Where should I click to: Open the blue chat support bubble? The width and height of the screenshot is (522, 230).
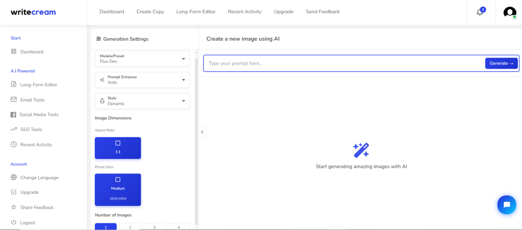[x=507, y=205]
